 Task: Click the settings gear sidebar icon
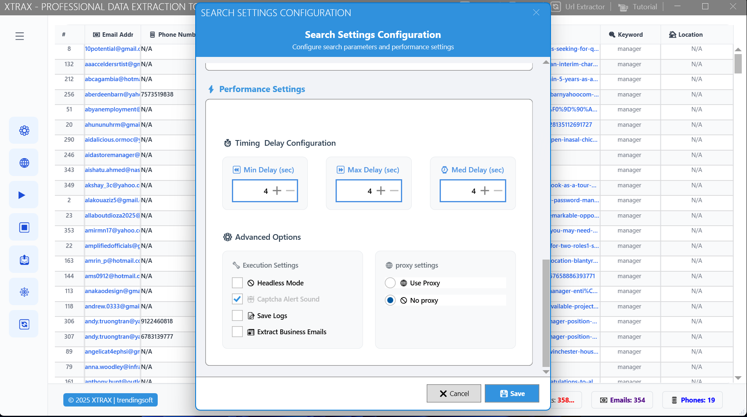click(24, 130)
